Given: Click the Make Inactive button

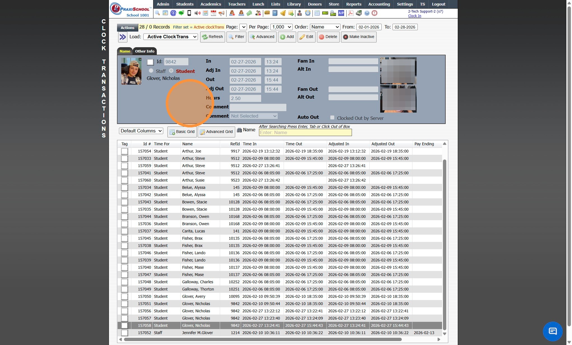Looking at the screenshot, I should tap(358, 37).
